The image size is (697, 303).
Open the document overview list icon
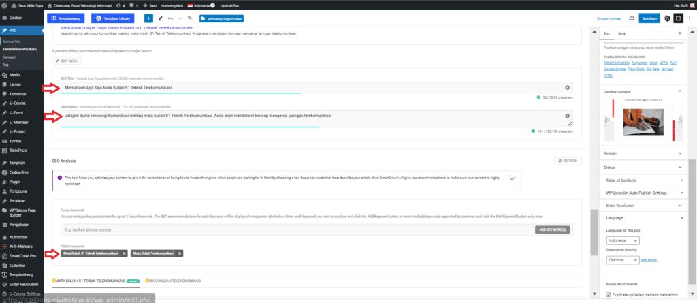(x=191, y=18)
